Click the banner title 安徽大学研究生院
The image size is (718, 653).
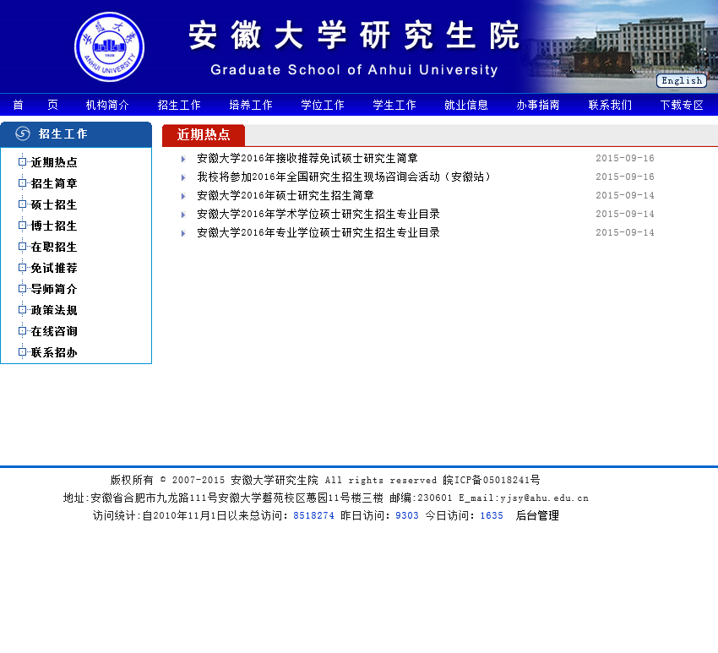[354, 35]
